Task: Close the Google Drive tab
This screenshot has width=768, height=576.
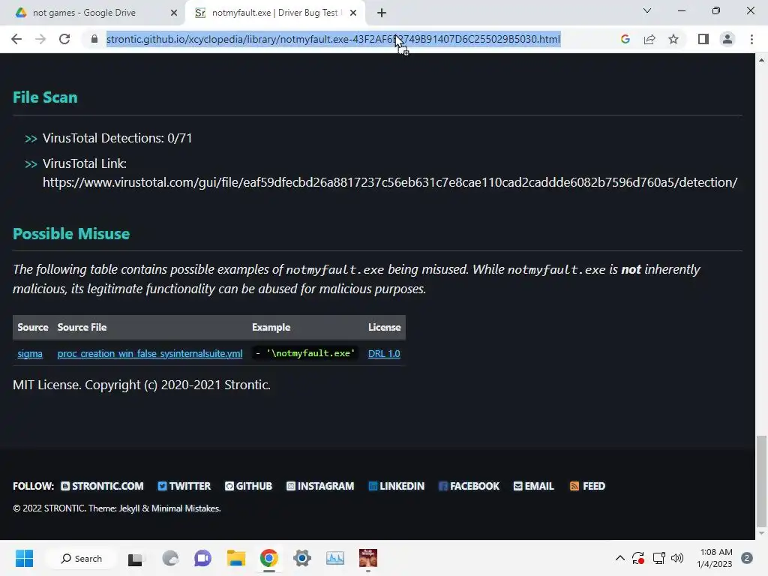Action: pos(174,13)
